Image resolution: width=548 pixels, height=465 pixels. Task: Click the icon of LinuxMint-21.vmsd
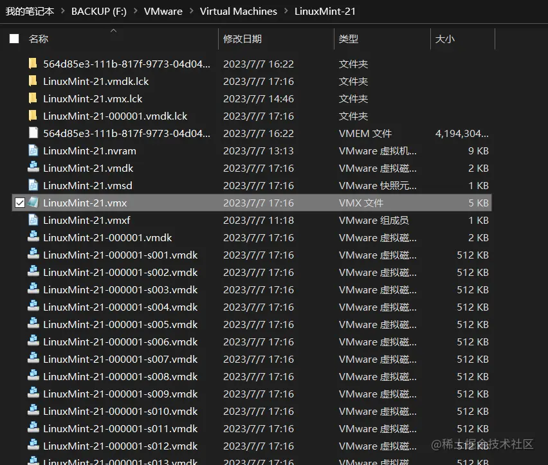pyautogui.click(x=33, y=185)
